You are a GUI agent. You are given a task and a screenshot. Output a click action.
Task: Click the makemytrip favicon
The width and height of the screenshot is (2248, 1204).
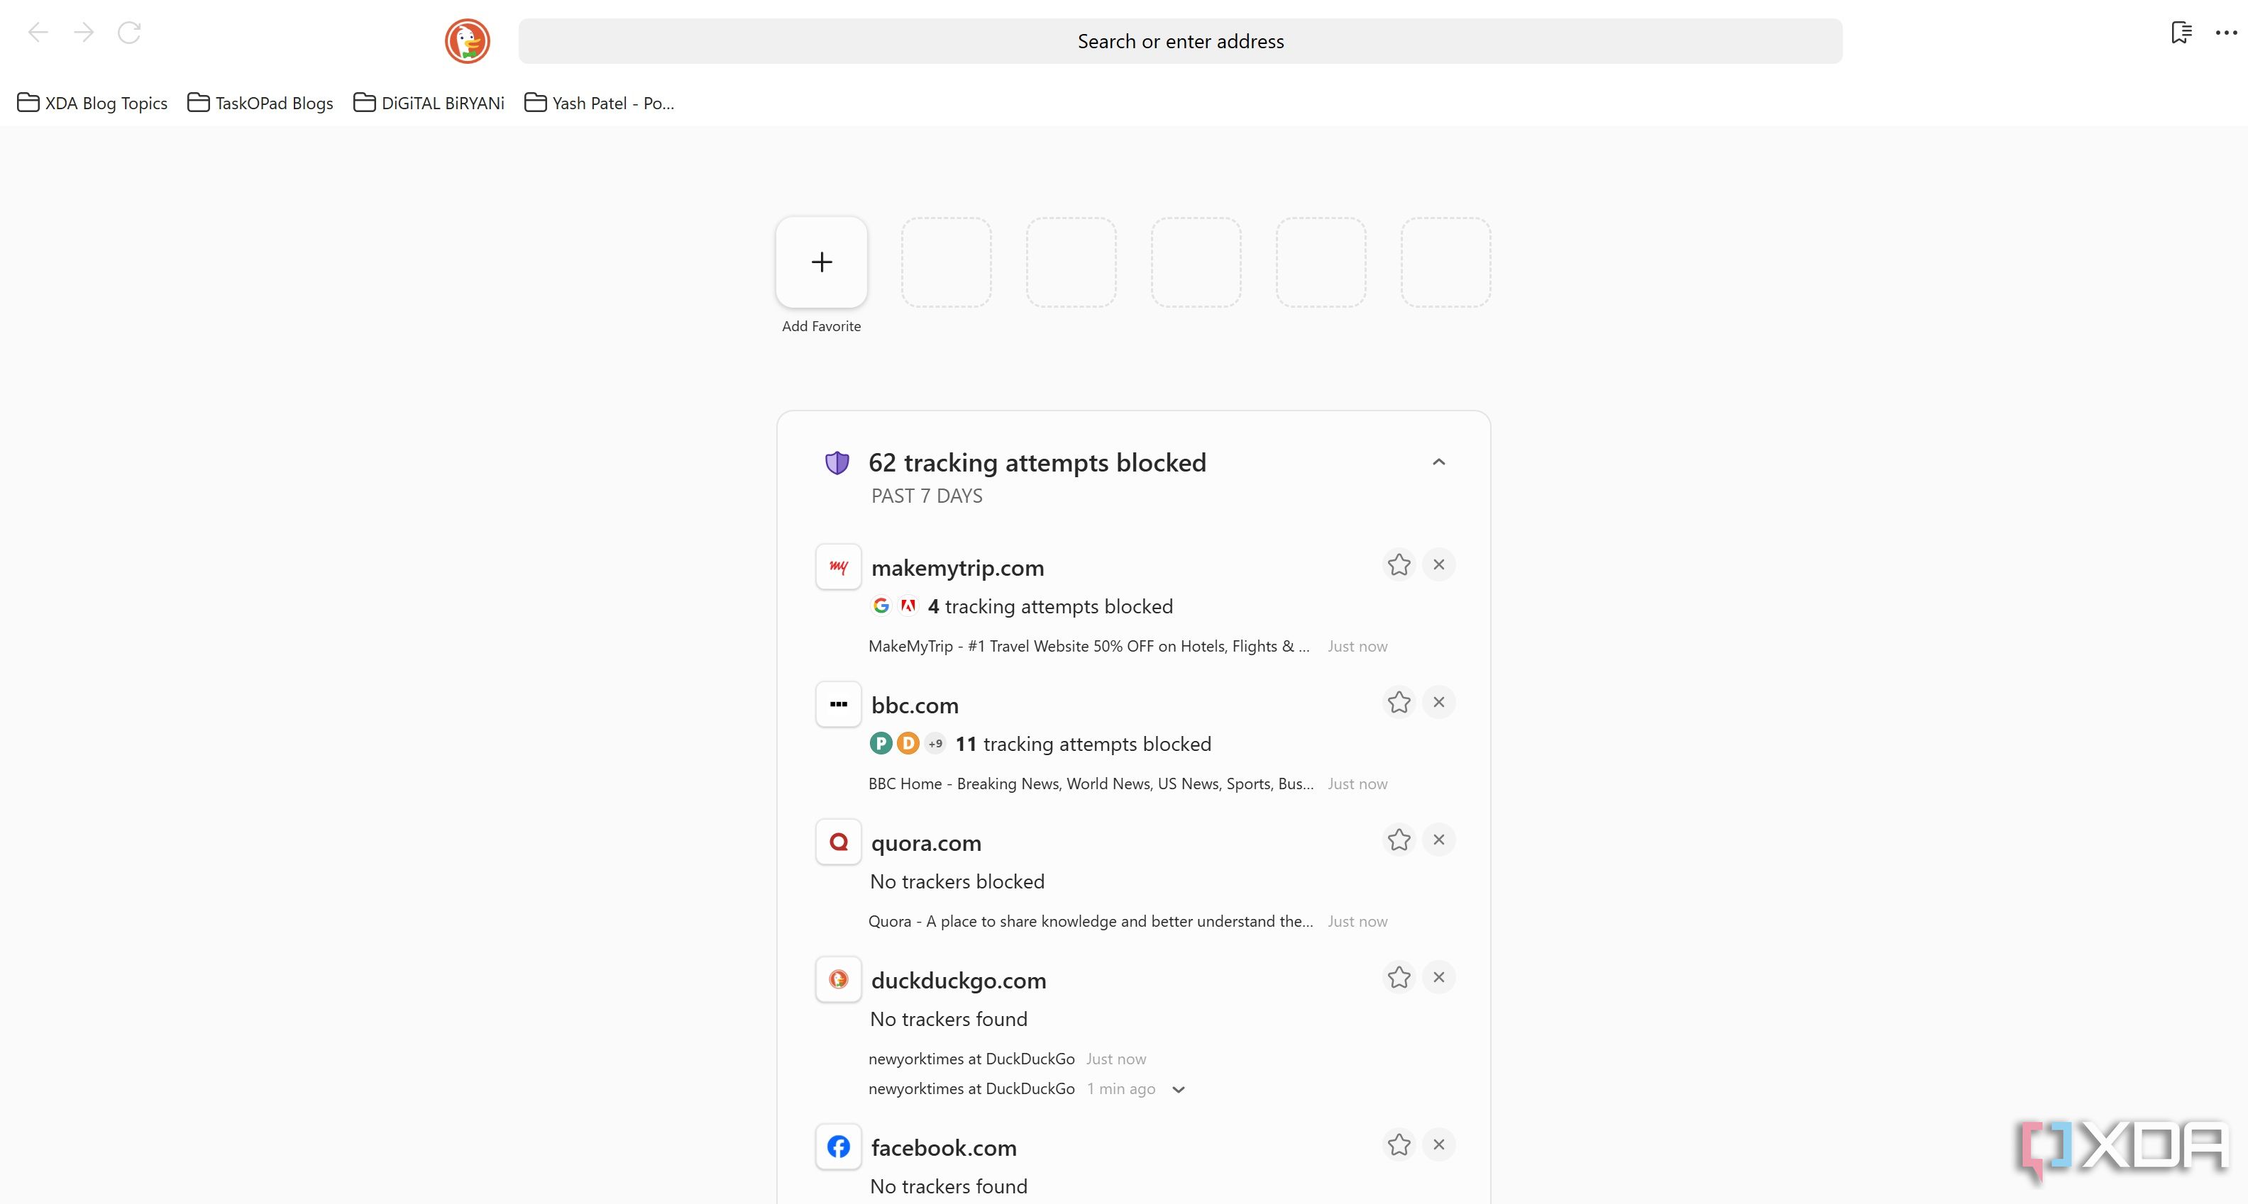tap(839, 567)
